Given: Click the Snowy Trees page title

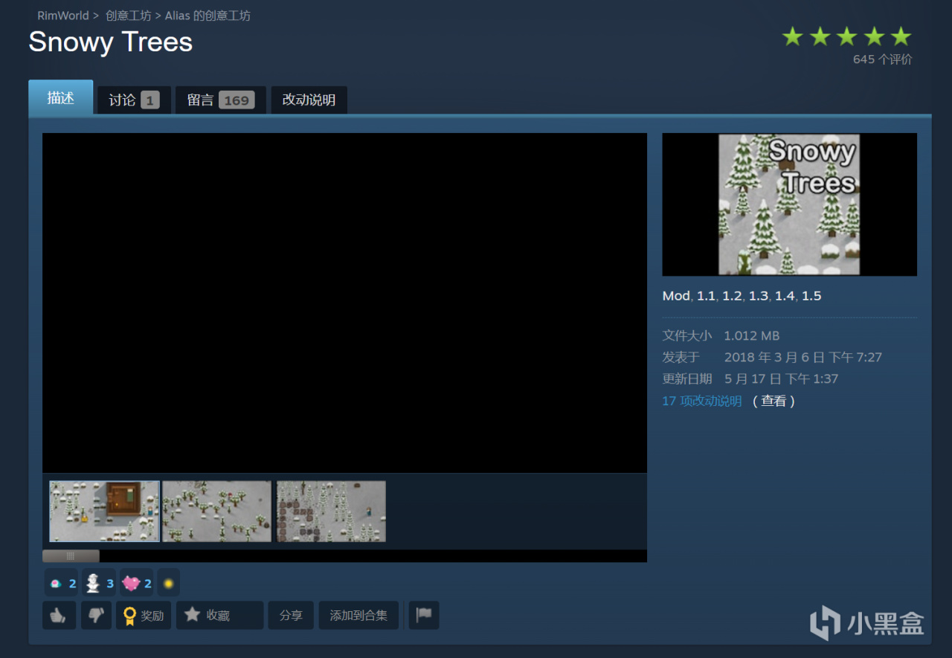Looking at the screenshot, I should point(111,42).
